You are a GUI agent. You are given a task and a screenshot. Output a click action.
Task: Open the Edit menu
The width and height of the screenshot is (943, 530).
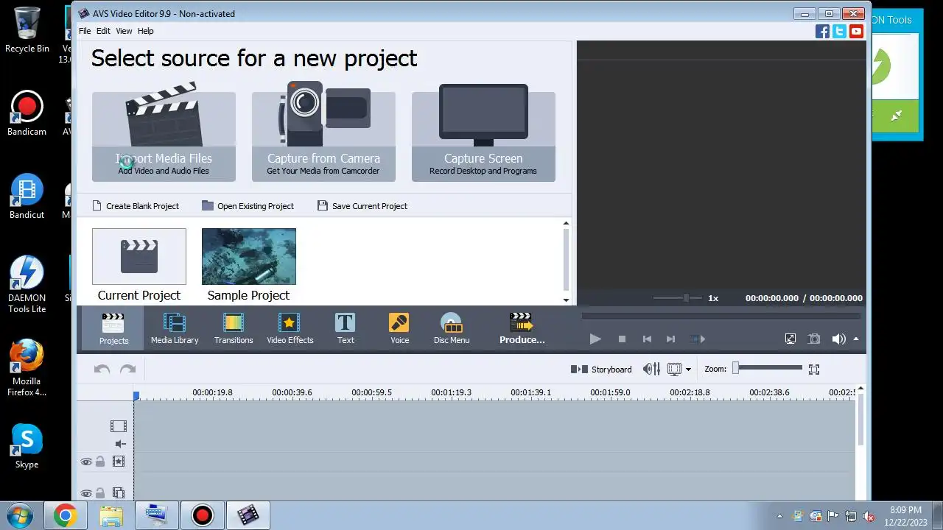103,31
